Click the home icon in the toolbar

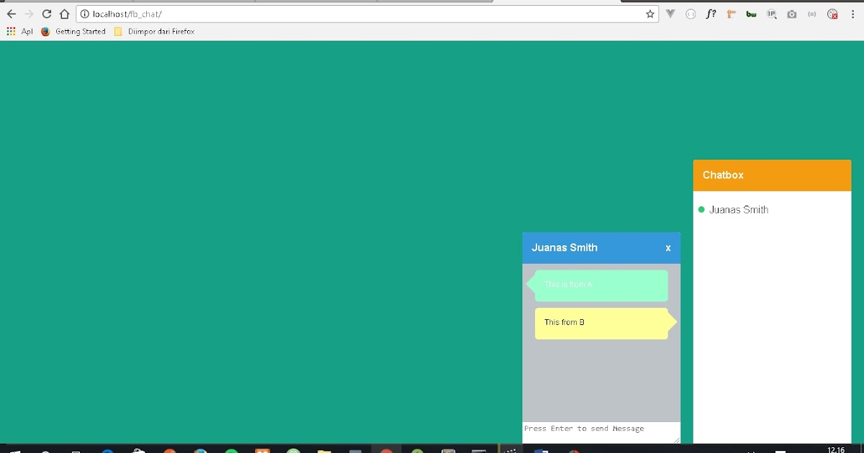[x=64, y=13]
